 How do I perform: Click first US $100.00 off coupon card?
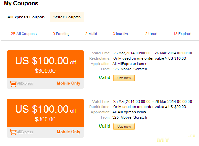[45, 69]
